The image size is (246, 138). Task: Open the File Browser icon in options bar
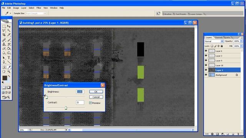click(x=158, y=13)
